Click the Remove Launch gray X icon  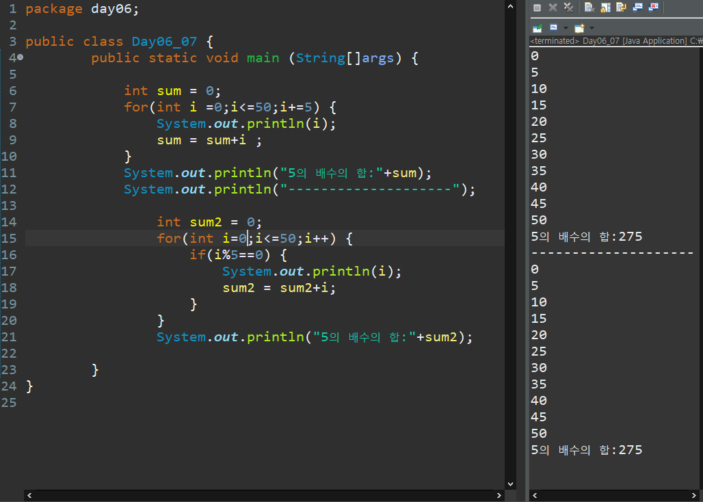pos(553,8)
